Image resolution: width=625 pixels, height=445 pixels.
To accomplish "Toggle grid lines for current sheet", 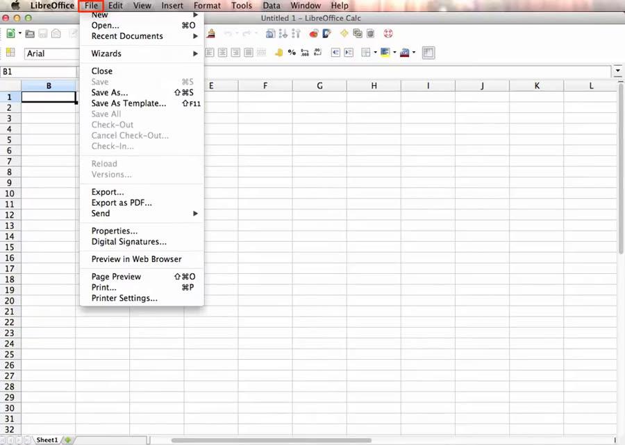I will [428, 53].
